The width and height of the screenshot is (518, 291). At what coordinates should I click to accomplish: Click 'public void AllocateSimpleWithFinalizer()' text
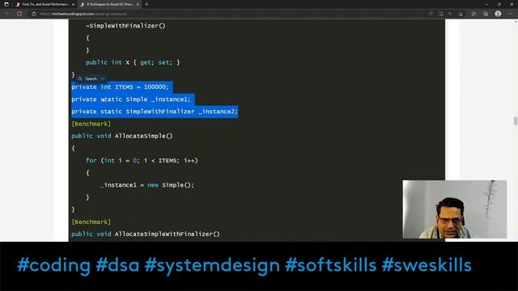point(146,234)
